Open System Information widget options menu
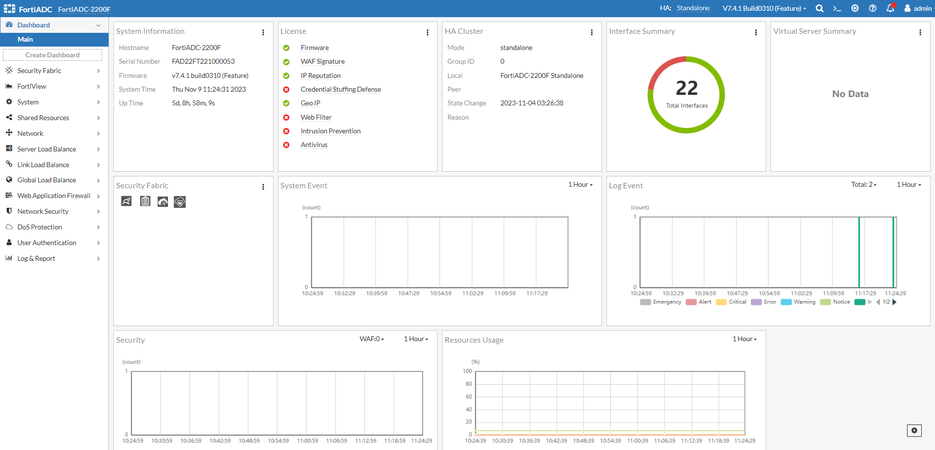Screen dimensions: 935x450 point(263,32)
